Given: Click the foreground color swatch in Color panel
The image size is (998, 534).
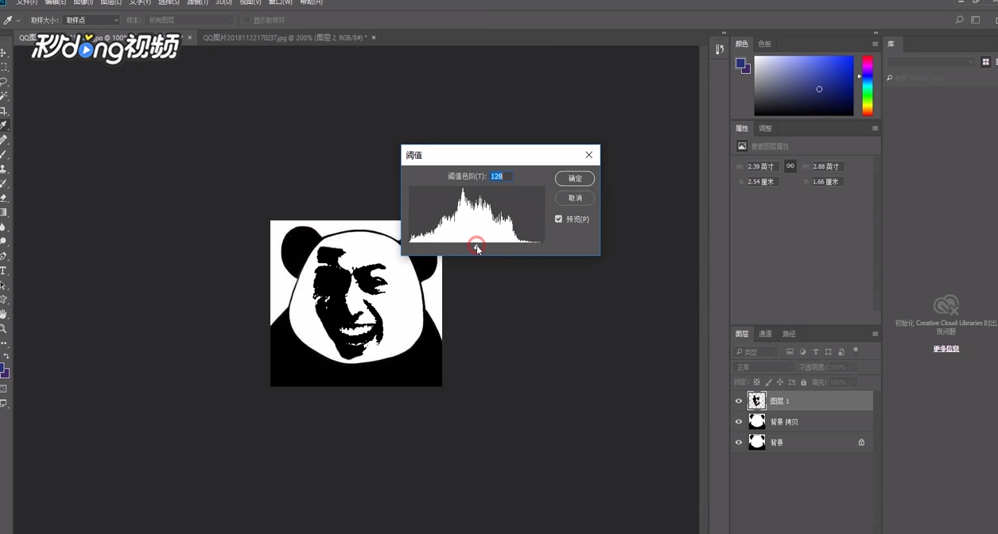Looking at the screenshot, I should (740, 63).
